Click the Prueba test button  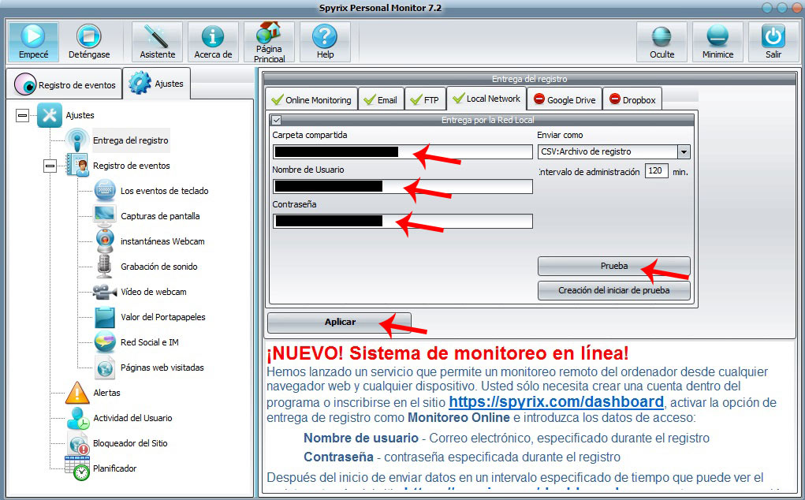pyautogui.click(x=613, y=266)
